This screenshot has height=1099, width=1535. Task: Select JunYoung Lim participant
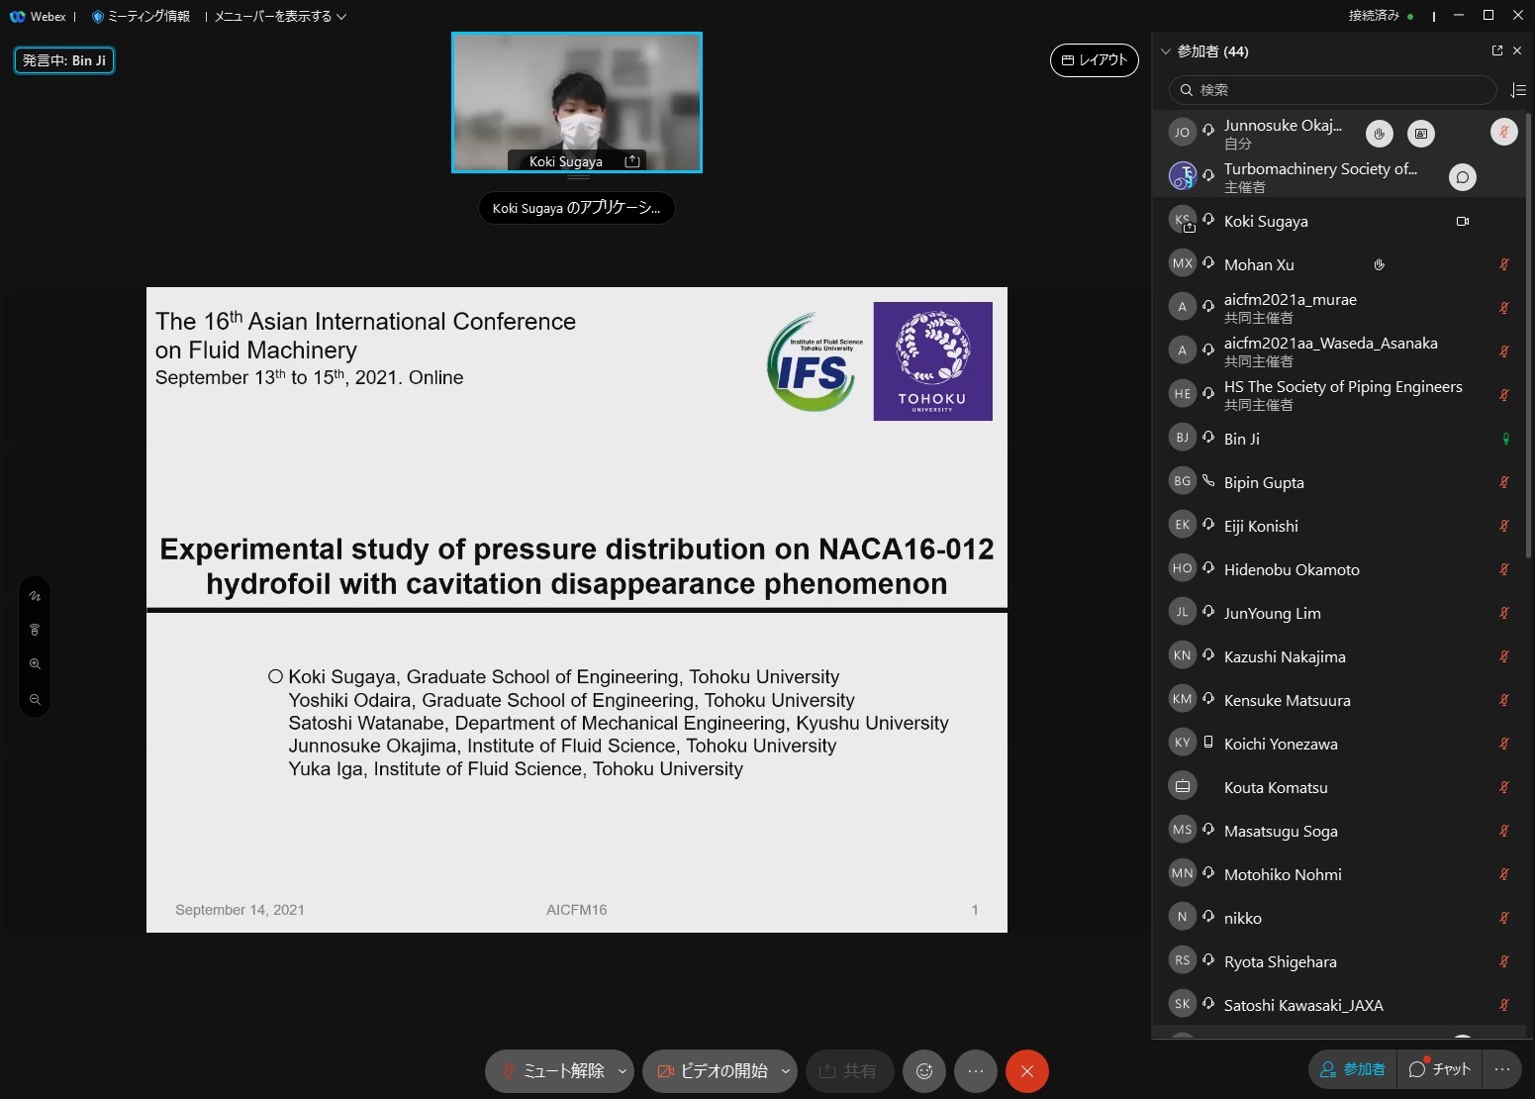[1339, 613]
